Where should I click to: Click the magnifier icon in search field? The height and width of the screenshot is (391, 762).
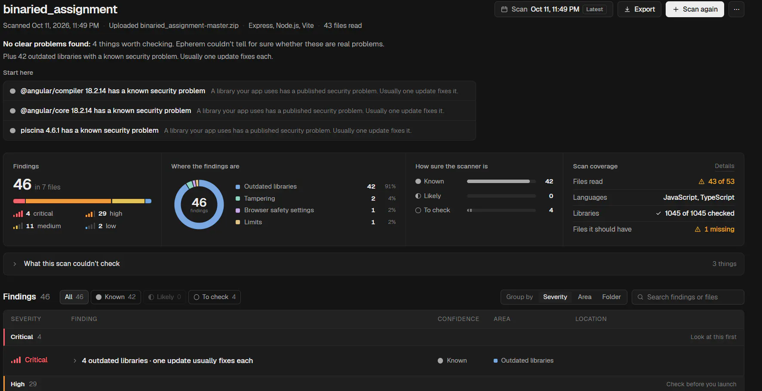[640, 297]
